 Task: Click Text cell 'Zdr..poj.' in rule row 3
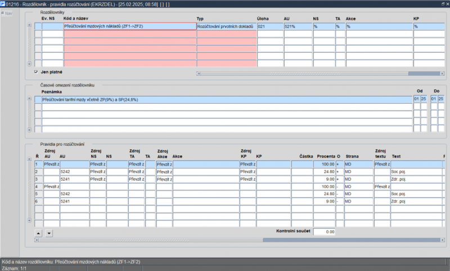pos(416,179)
